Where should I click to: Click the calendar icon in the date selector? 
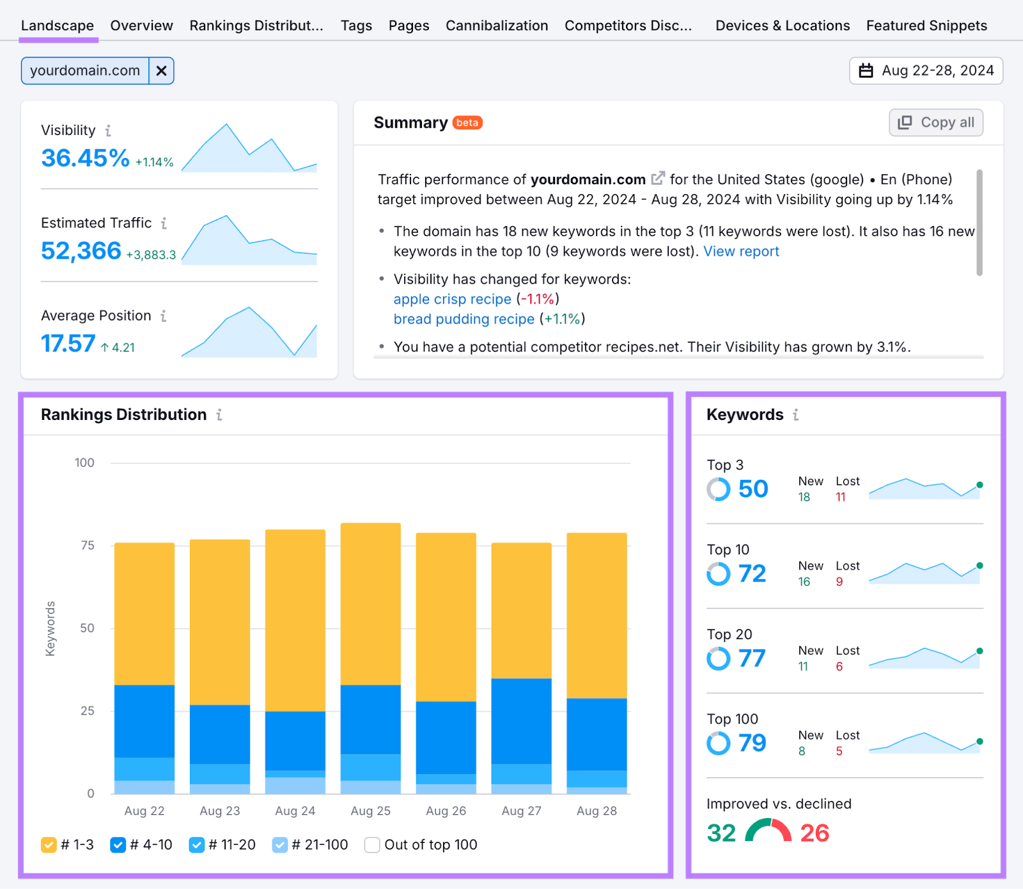866,70
